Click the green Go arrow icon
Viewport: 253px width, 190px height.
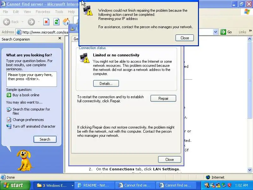[x=223, y=32]
